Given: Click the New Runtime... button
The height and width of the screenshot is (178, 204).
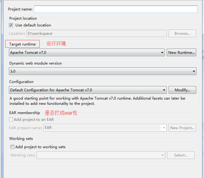Looking at the screenshot, I should click(182, 53).
